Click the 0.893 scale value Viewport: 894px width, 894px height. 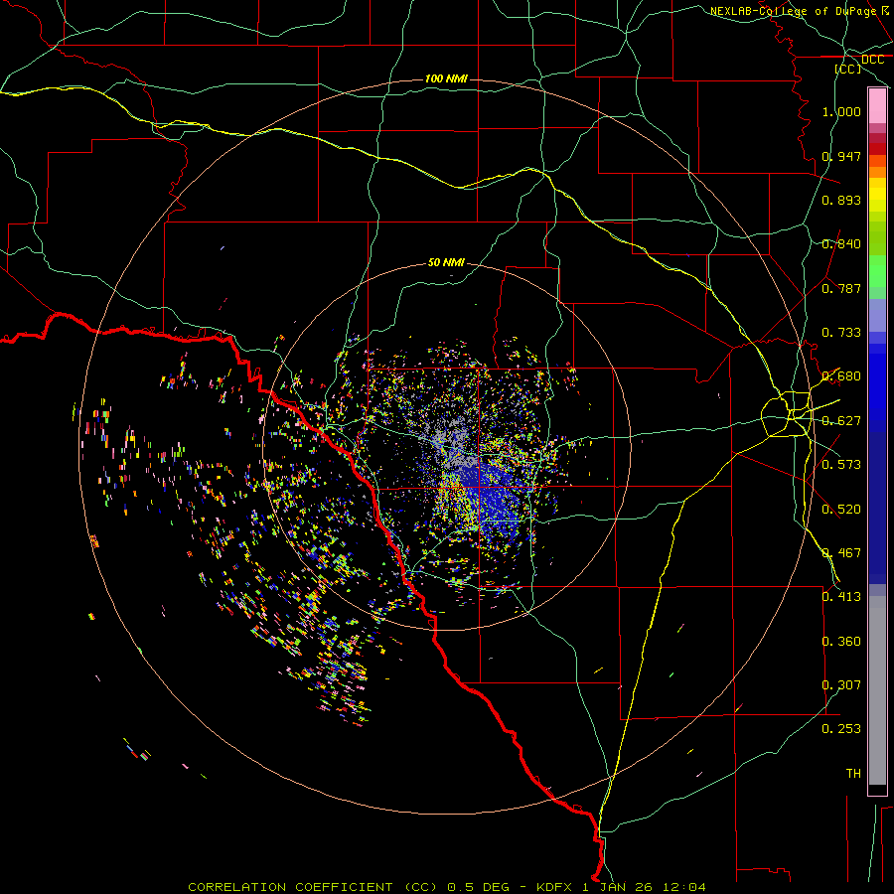(x=841, y=200)
